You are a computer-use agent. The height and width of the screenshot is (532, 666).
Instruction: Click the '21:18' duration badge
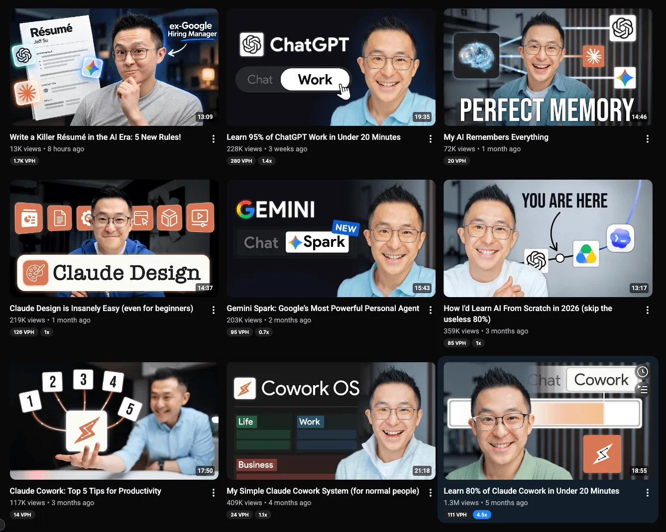422,471
